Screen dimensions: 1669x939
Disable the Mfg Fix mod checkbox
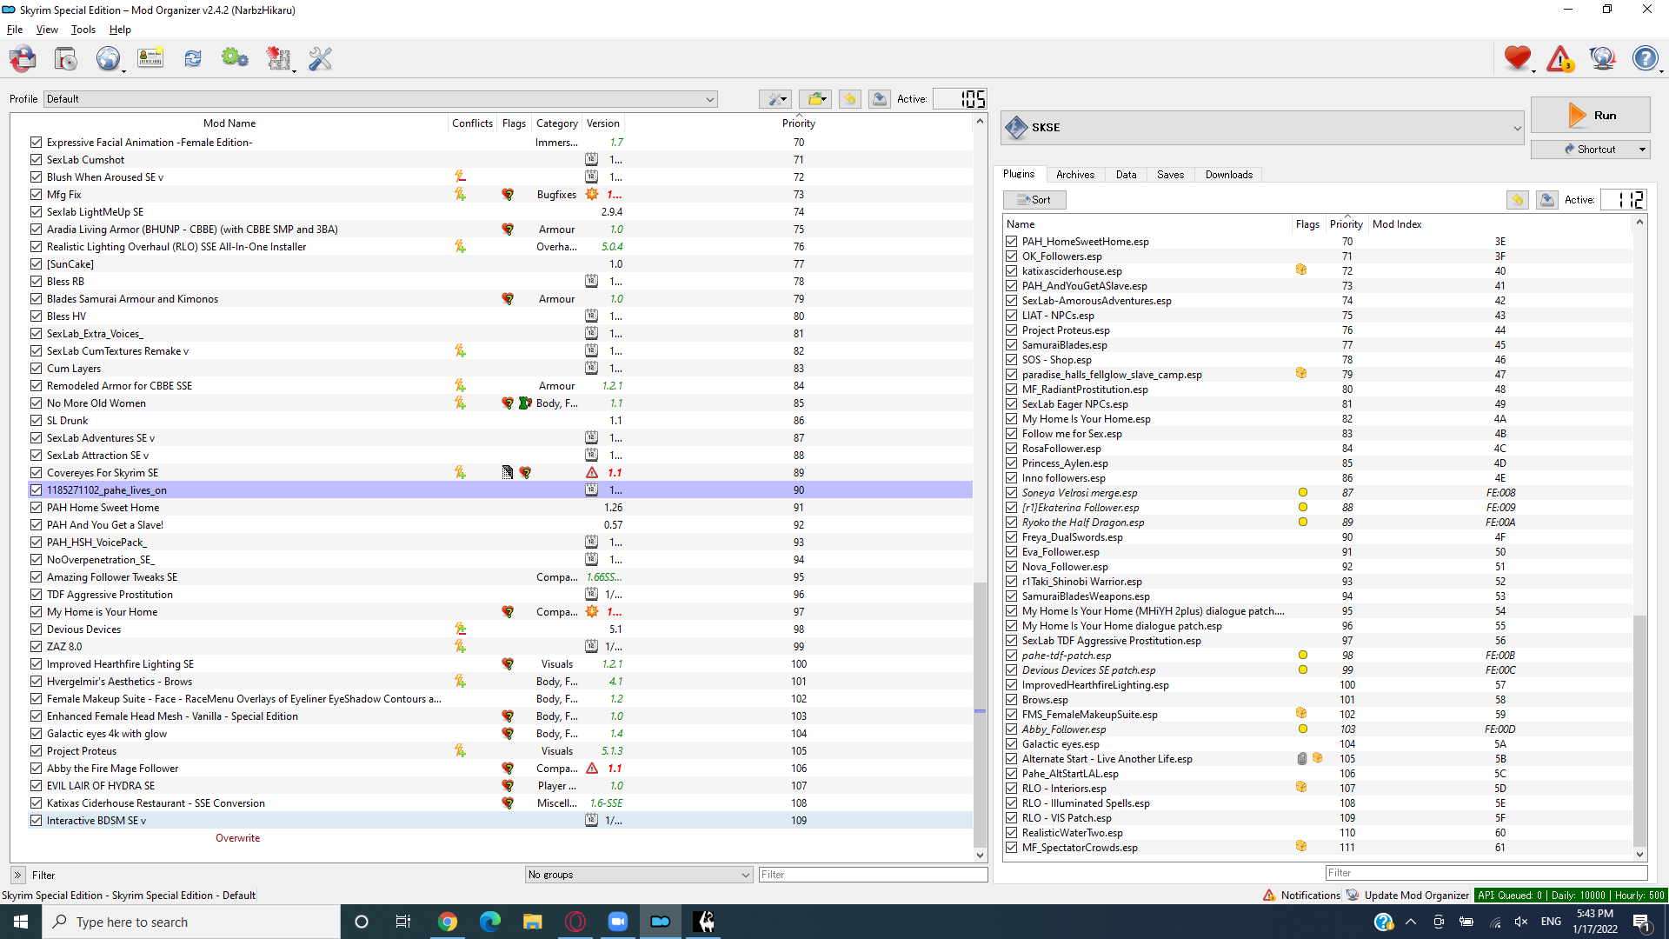36,195
